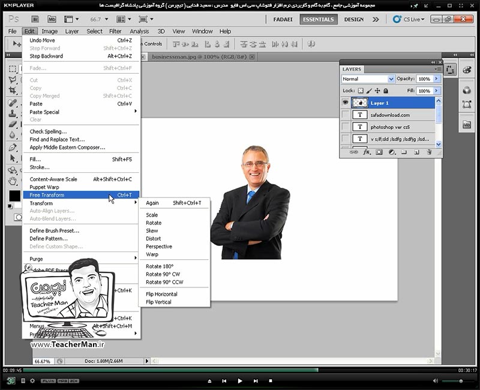This screenshot has height=390, width=480.
Task: Show the safadownload.com text layer
Action: pos(346,115)
